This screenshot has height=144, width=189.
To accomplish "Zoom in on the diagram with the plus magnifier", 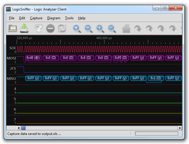I will (77, 29).
